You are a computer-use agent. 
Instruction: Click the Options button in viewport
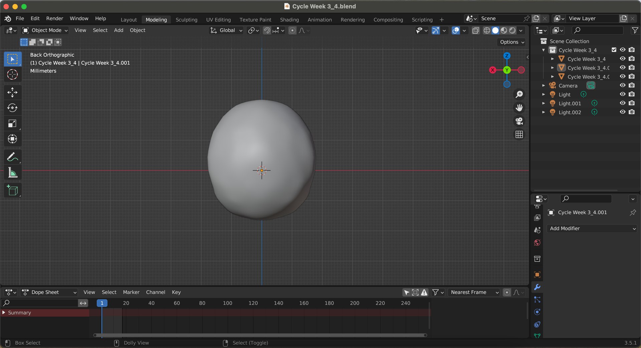click(512, 42)
